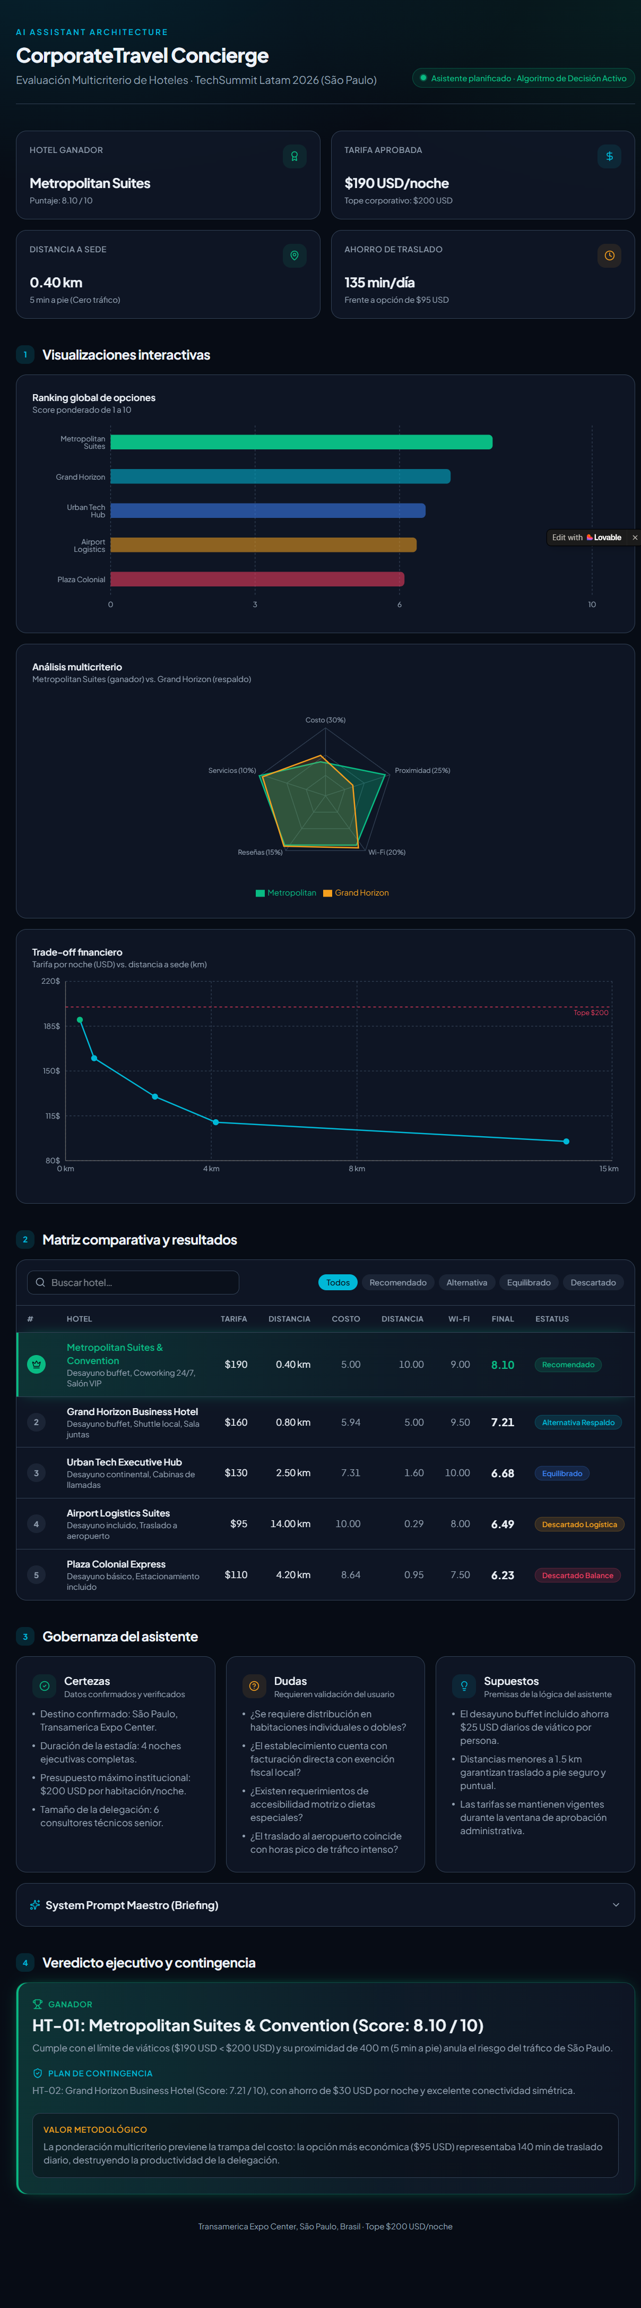
Task: Click the WI-FI column header
Action: (460, 1318)
